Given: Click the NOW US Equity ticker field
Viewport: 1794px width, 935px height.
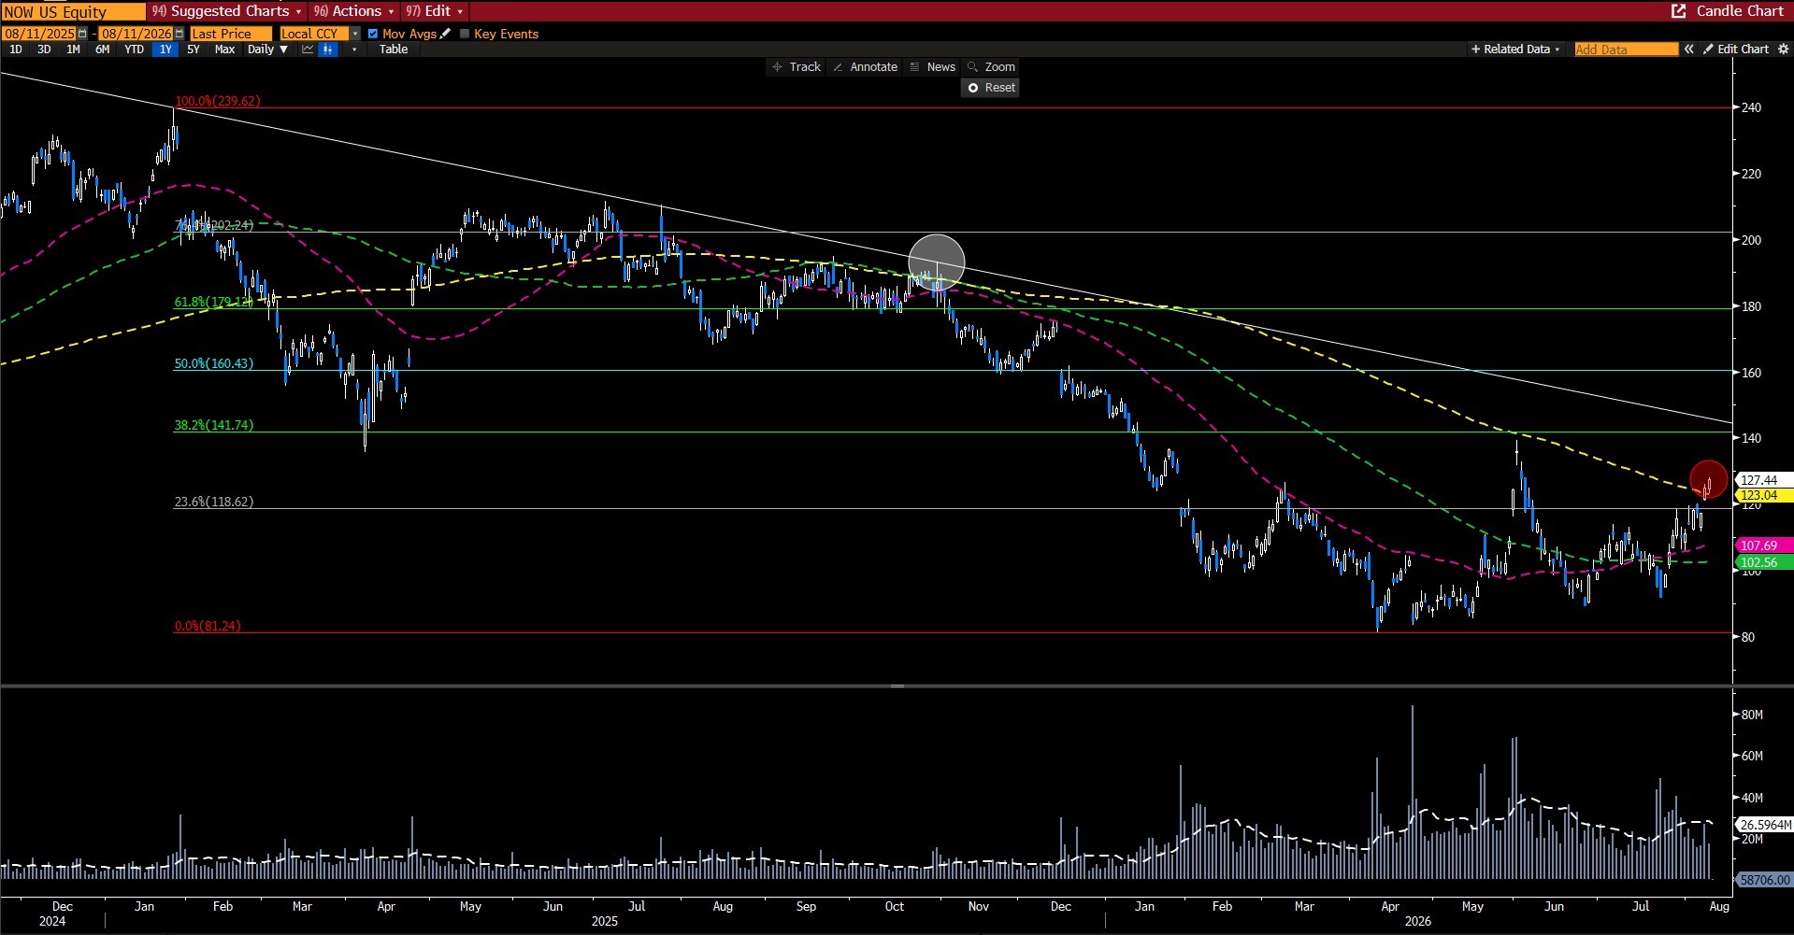Looking at the screenshot, I should [73, 11].
